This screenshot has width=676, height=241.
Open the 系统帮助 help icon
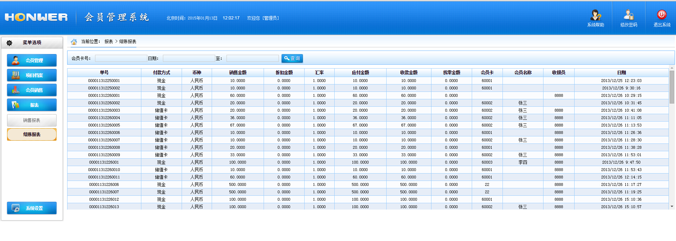coord(596,15)
